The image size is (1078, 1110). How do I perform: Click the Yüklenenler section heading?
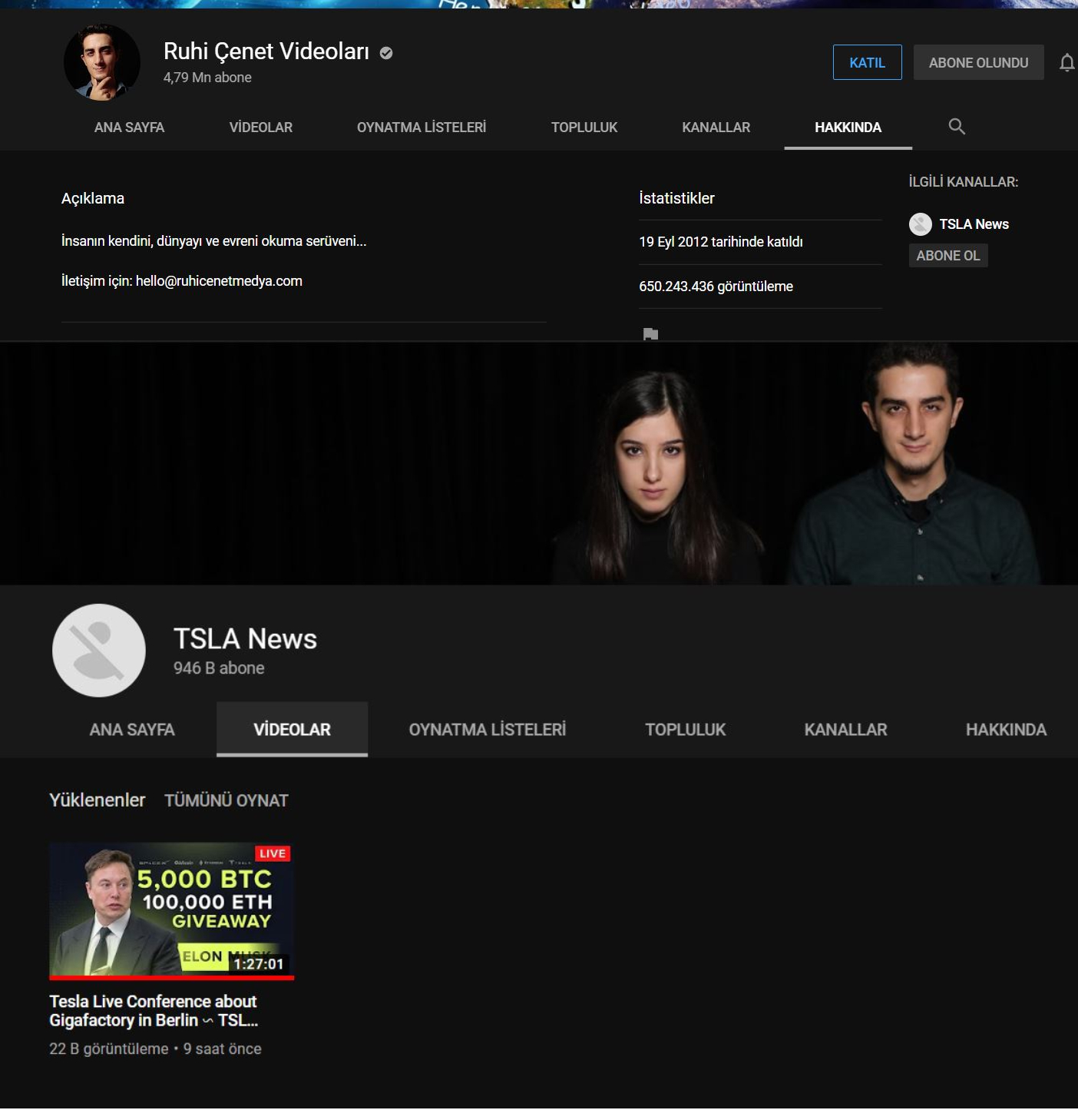tap(98, 800)
